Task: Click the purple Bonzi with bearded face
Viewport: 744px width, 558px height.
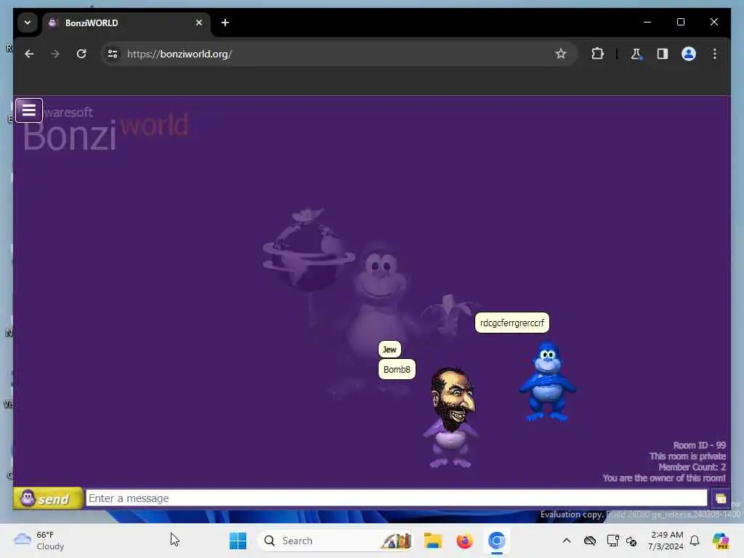Action: (x=450, y=418)
